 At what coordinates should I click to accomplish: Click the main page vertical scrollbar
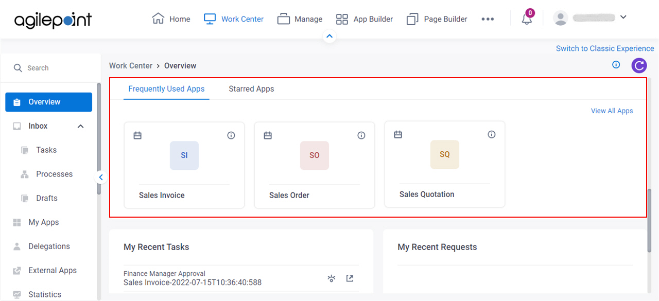(x=650, y=220)
